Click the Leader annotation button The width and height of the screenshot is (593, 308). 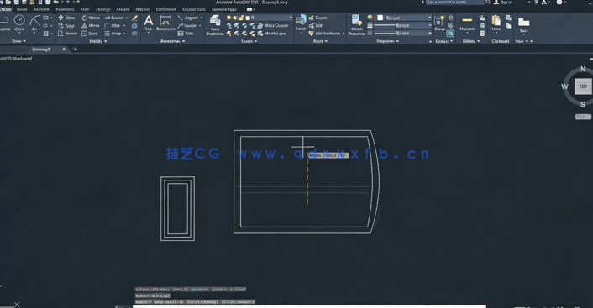tap(189, 26)
